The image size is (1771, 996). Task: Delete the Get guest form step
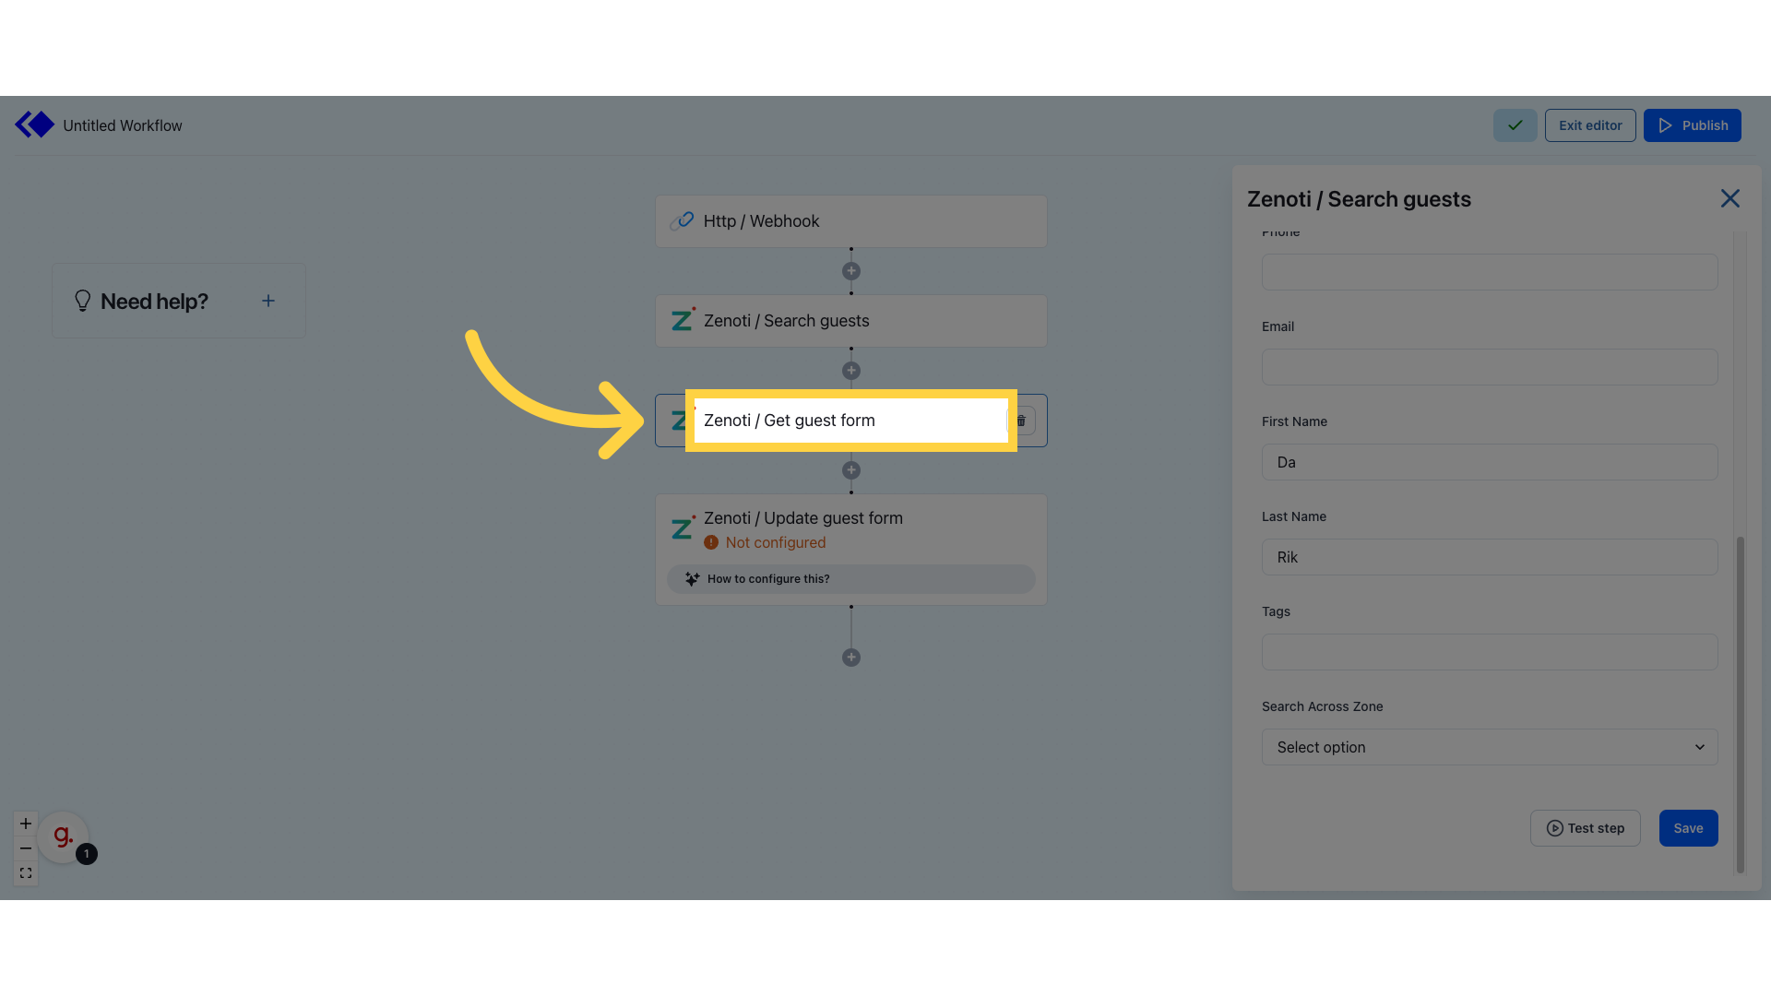tap(1021, 421)
